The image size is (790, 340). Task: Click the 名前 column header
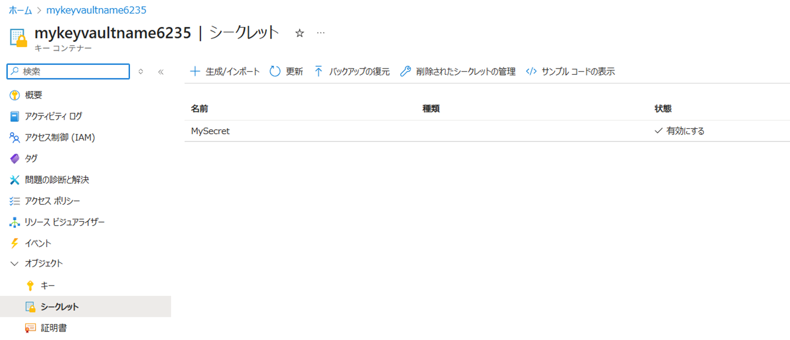point(200,109)
